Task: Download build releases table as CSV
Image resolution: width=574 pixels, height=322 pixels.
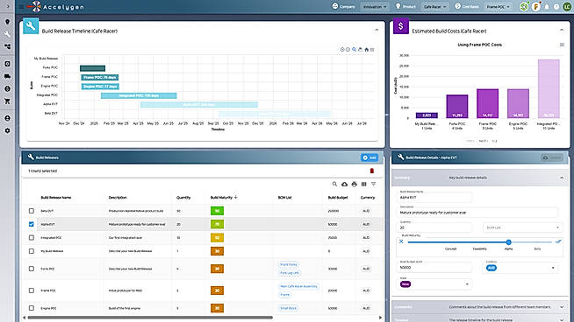Action: click(344, 185)
